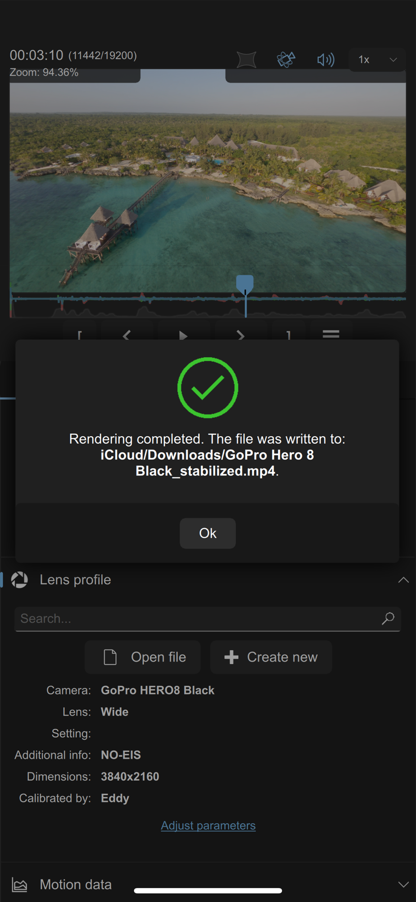Focus the lens profile Search field

click(208, 619)
